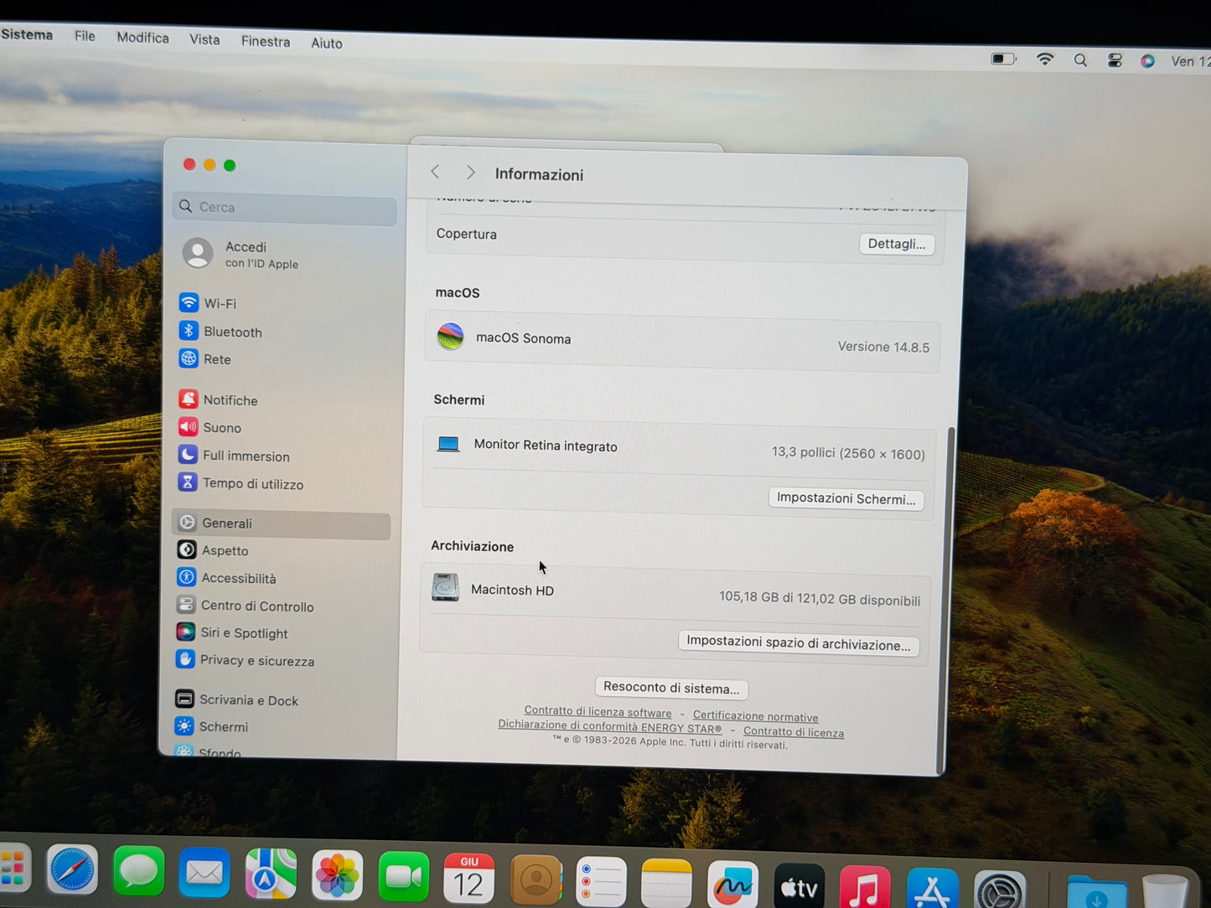Image resolution: width=1211 pixels, height=908 pixels.
Task: Open Contratto di licenza software link
Action: pyautogui.click(x=598, y=712)
